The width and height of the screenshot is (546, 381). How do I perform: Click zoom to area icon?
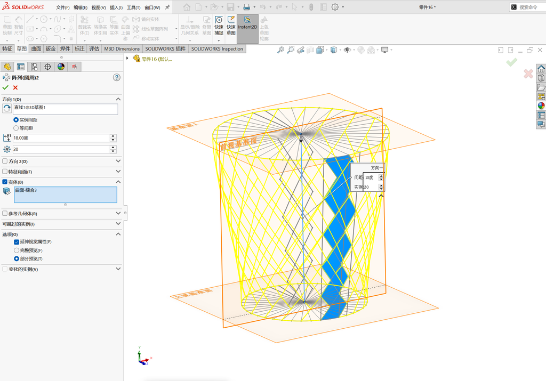(x=291, y=50)
